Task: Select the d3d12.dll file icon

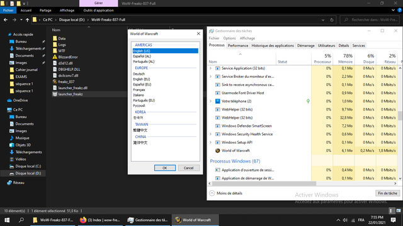Action: click(x=55, y=63)
